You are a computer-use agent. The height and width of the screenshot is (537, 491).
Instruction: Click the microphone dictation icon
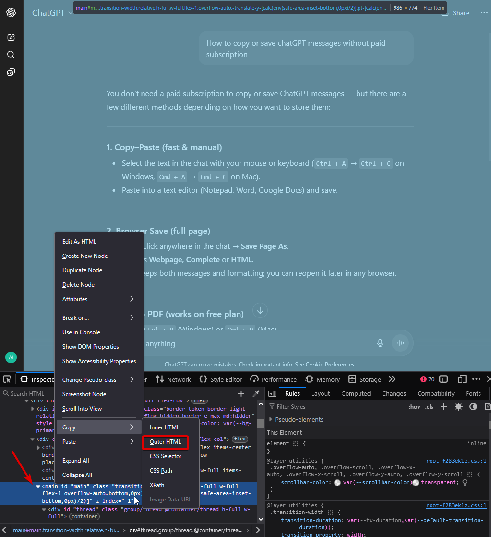click(380, 343)
